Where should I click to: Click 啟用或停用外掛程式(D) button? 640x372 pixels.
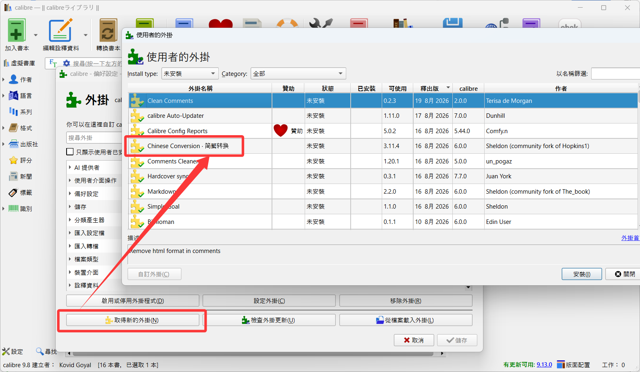(x=133, y=301)
